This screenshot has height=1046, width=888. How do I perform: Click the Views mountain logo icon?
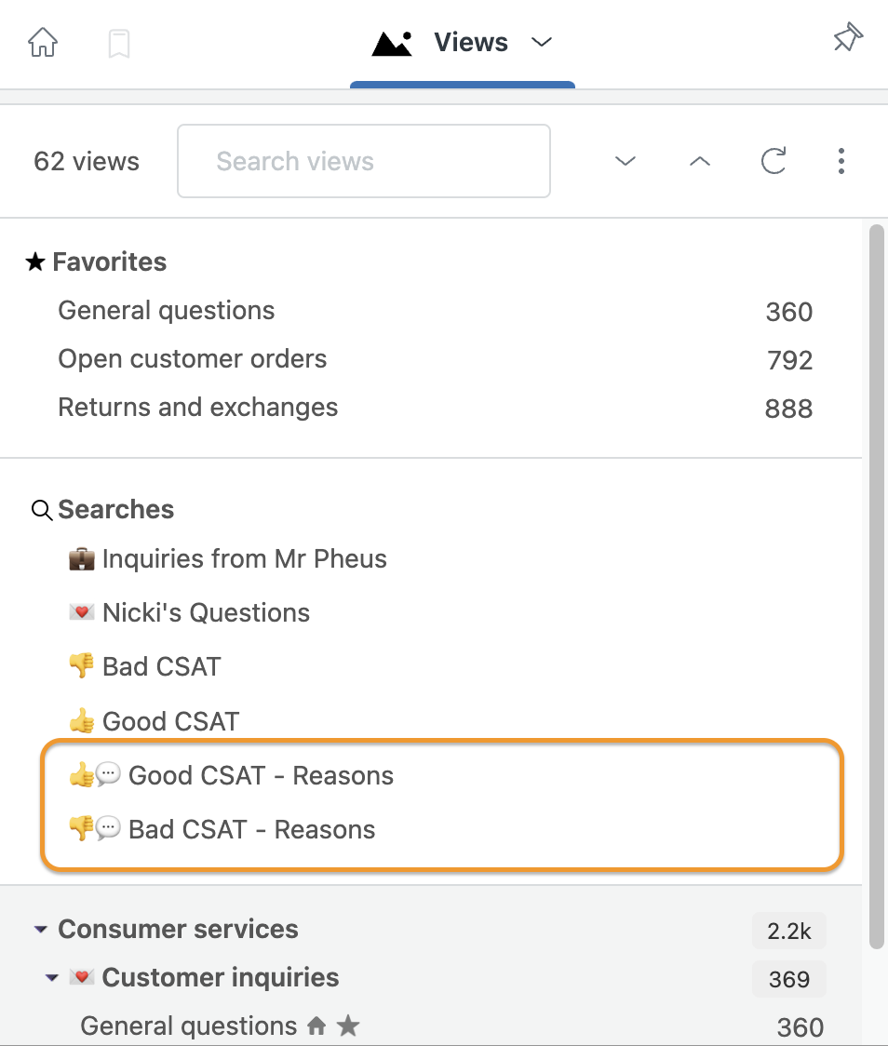tap(392, 44)
